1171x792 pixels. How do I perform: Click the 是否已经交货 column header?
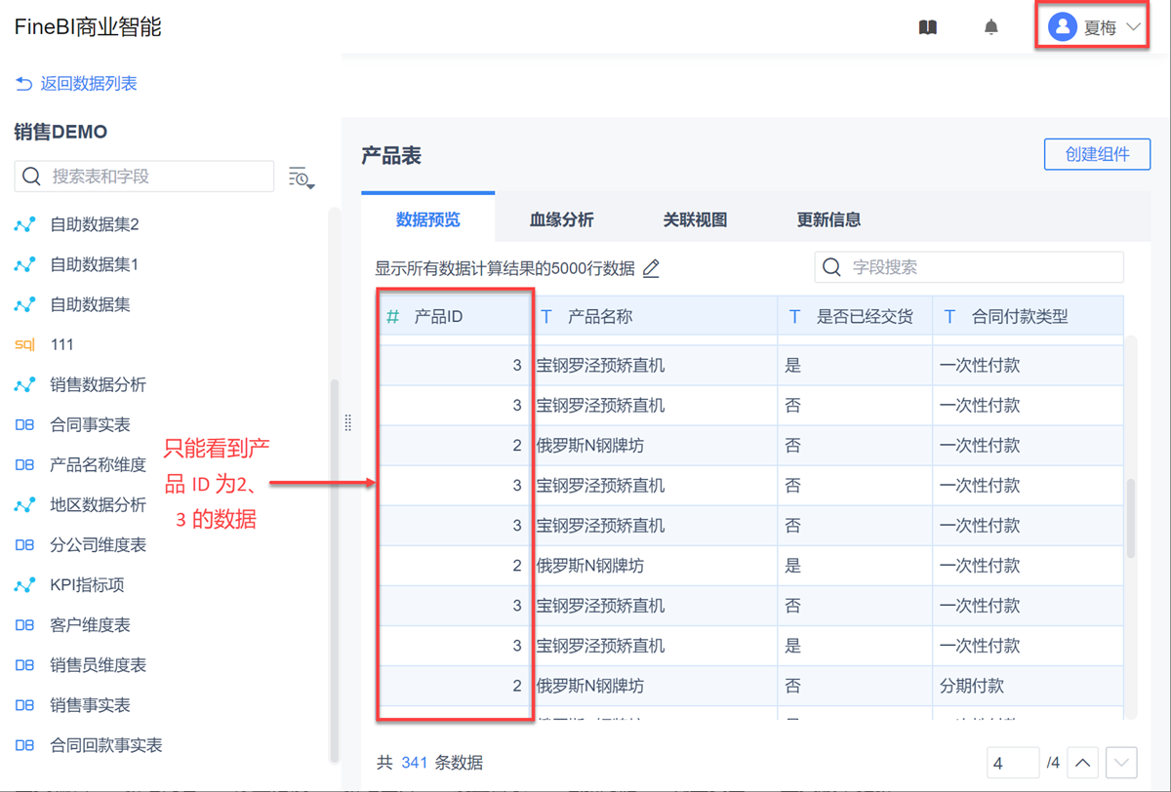[855, 316]
